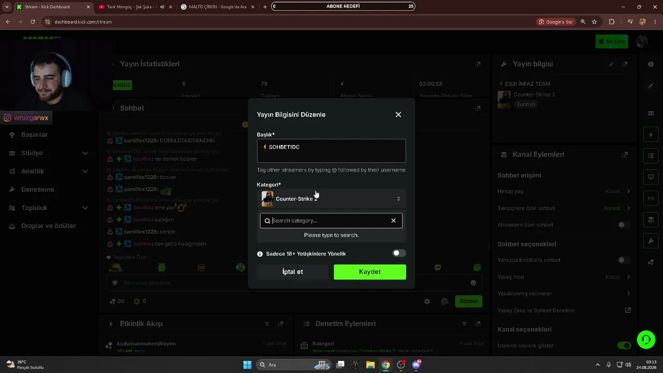This screenshot has height=373, width=663.
Task: Click the info icon in the right rail
Action: 651,64
